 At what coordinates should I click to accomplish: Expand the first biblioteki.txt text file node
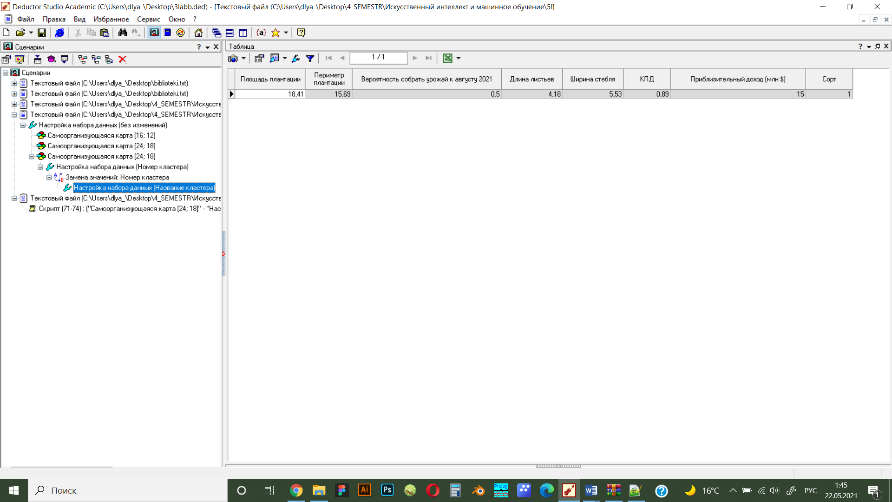click(14, 83)
